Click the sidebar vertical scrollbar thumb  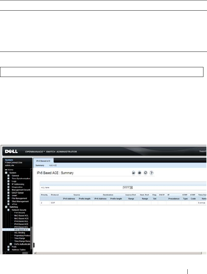(31, 238)
